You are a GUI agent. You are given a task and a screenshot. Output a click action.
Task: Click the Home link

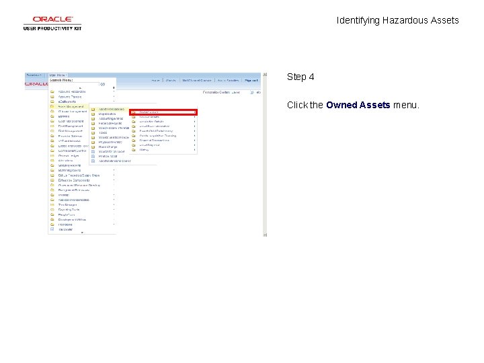tap(155, 81)
